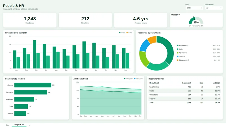Select the Support row in Department detail

(x=185, y=99)
